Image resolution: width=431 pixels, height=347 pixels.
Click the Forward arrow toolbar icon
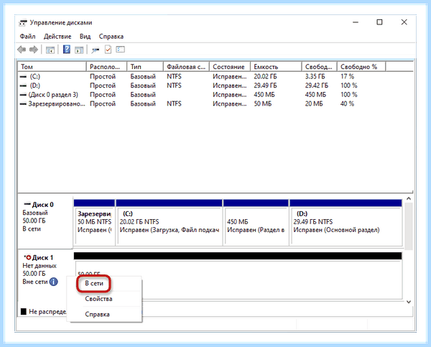pyautogui.click(x=34, y=50)
